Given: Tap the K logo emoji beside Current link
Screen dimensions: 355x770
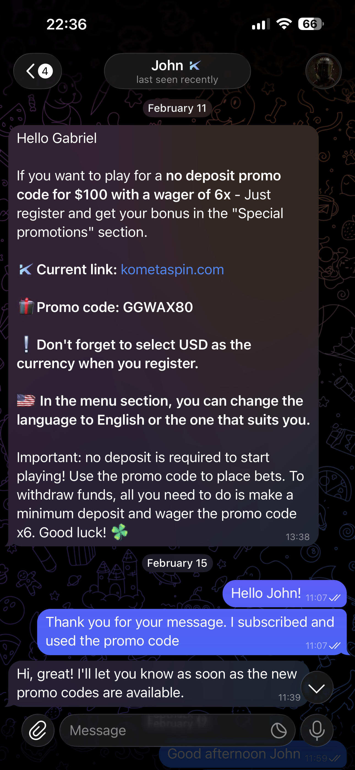Looking at the screenshot, I should coord(26,270).
